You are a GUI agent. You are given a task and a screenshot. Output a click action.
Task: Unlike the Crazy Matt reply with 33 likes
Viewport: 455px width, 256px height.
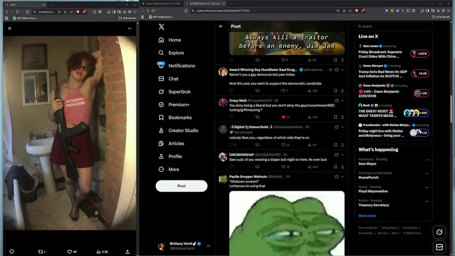pos(285,117)
